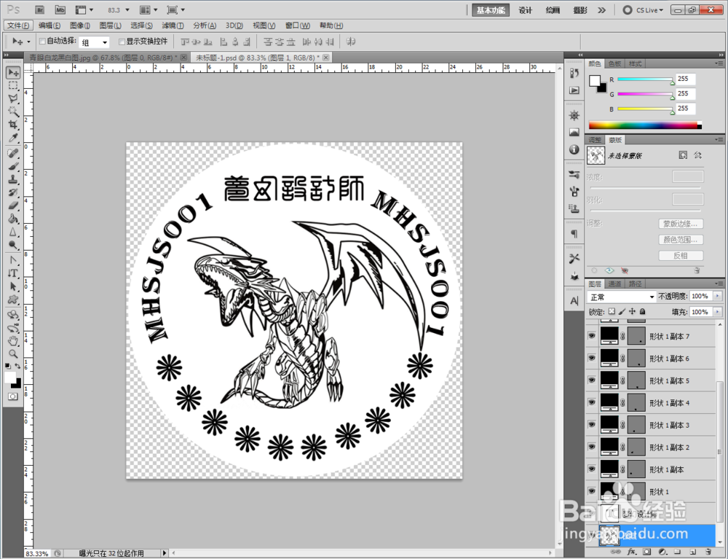Switch to 摄影 workspace
728x559 pixels.
pos(580,10)
